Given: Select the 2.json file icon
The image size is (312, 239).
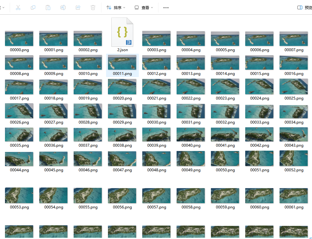Looking at the screenshot, I should [122, 32].
